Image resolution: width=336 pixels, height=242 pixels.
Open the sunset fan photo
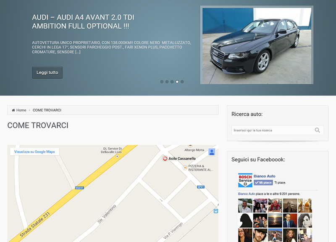click(x=275, y=221)
